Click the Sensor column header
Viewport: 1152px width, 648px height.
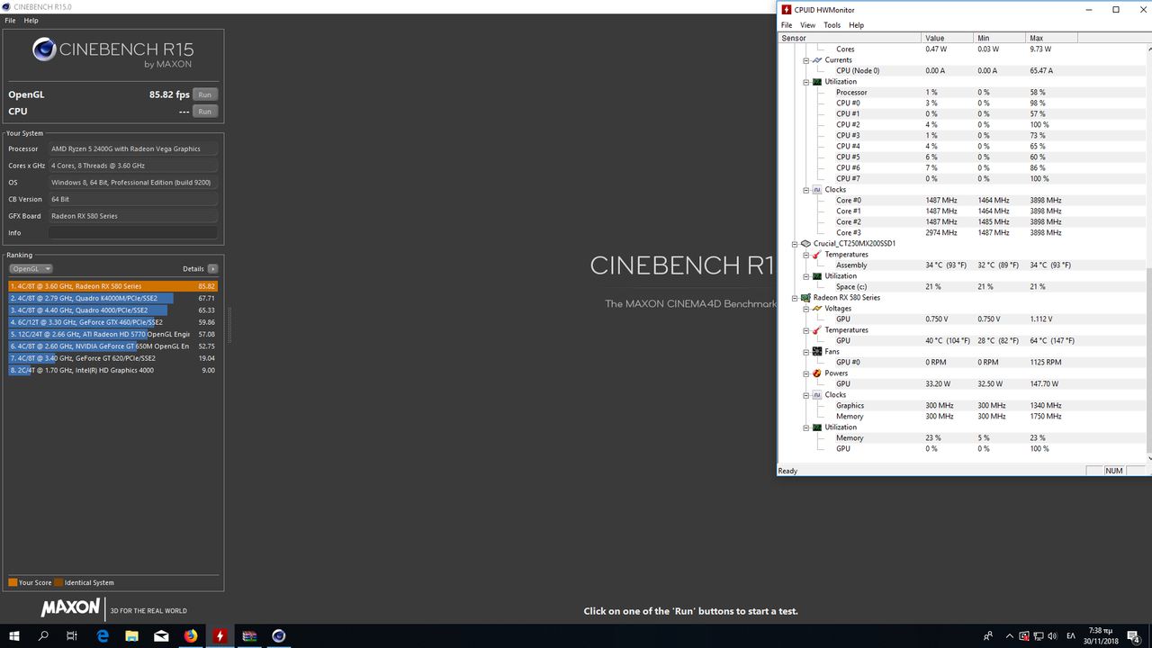[x=850, y=39]
